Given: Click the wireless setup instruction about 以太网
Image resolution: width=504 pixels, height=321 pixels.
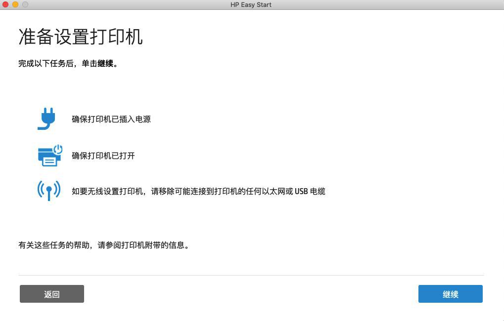Looking at the screenshot, I should point(198,191).
